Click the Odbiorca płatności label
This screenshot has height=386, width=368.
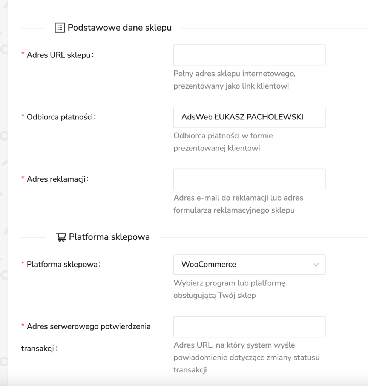tap(60, 117)
